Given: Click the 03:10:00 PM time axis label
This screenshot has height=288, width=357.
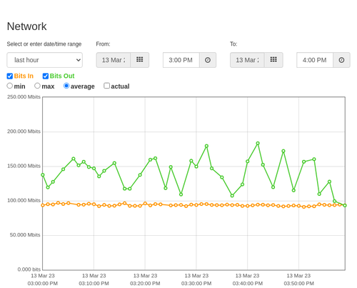Looking at the screenshot, I should (x=94, y=284).
